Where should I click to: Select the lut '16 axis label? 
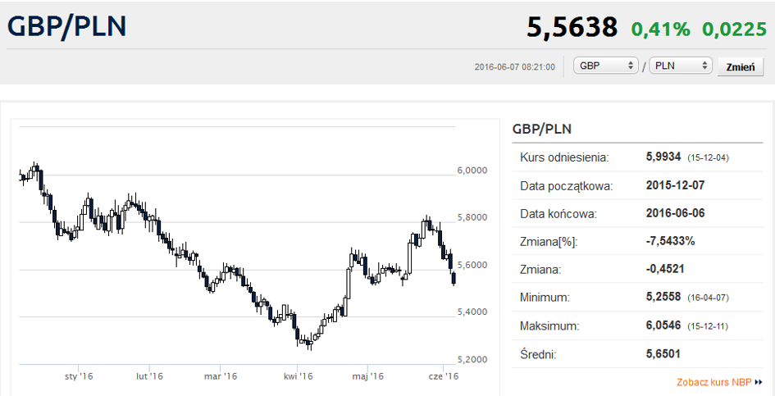pos(149,376)
